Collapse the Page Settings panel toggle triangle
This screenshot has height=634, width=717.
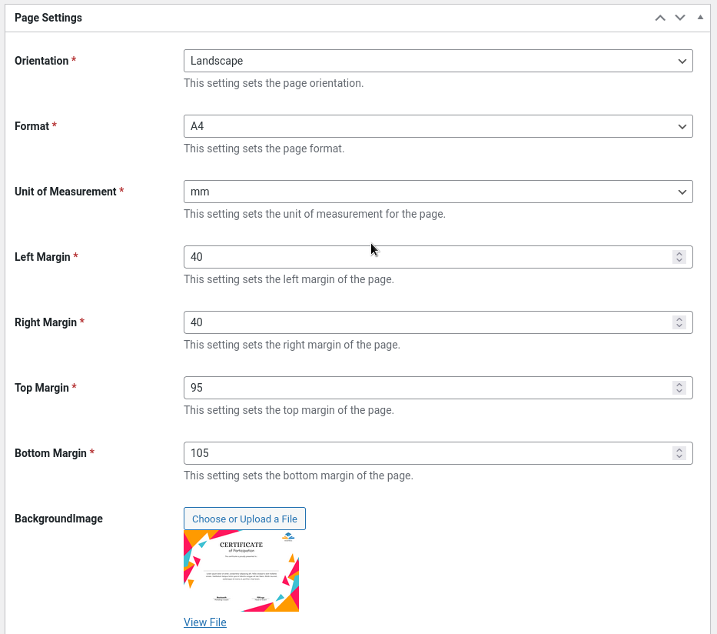click(x=700, y=17)
